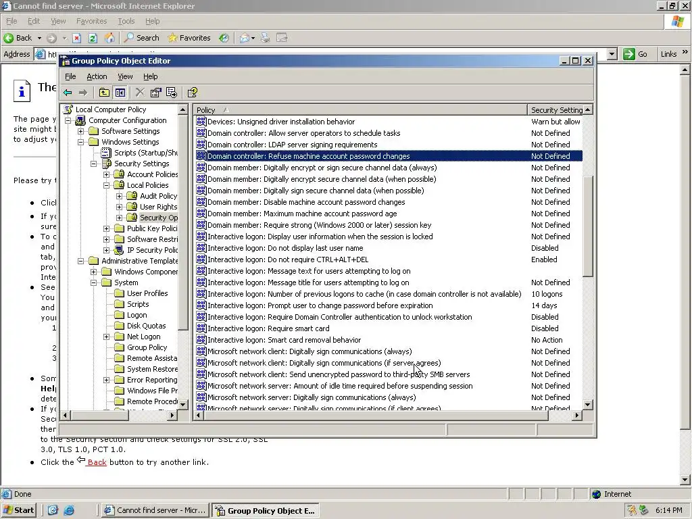Screen dimensions: 692x519
Task: Open the View menu in Group Policy Editor
Action: pyautogui.click(x=125, y=76)
